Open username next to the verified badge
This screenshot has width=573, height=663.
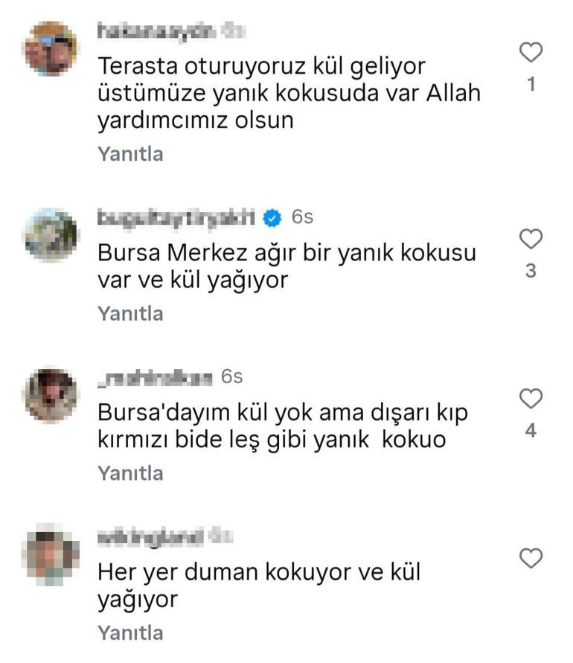(176, 218)
